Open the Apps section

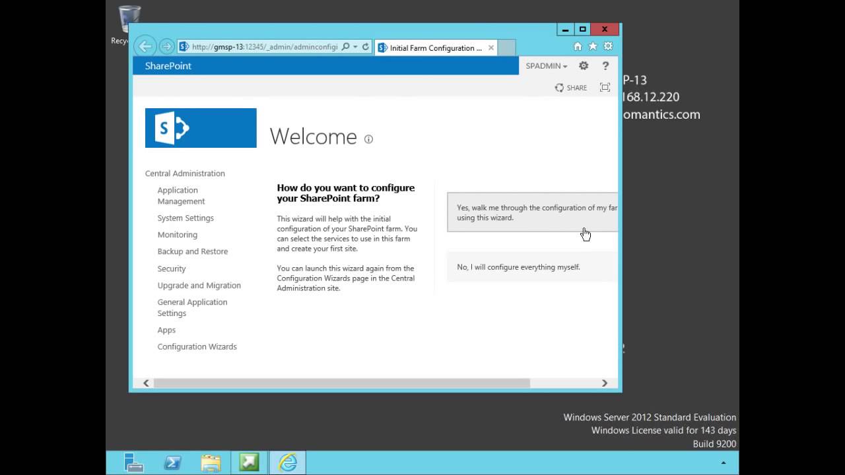(x=166, y=330)
